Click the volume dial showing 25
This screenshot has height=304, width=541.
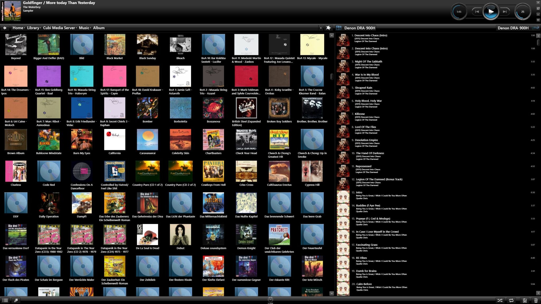coord(523,12)
